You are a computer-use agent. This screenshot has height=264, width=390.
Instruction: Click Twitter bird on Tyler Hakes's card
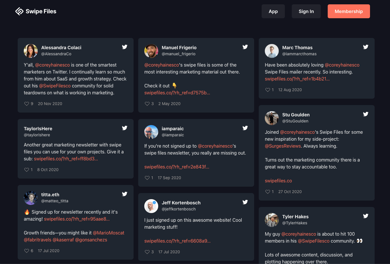(x=366, y=216)
